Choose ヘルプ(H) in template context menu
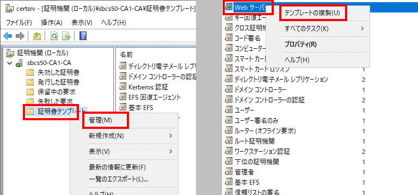The image size is (418, 195). pyautogui.click(x=297, y=60)
